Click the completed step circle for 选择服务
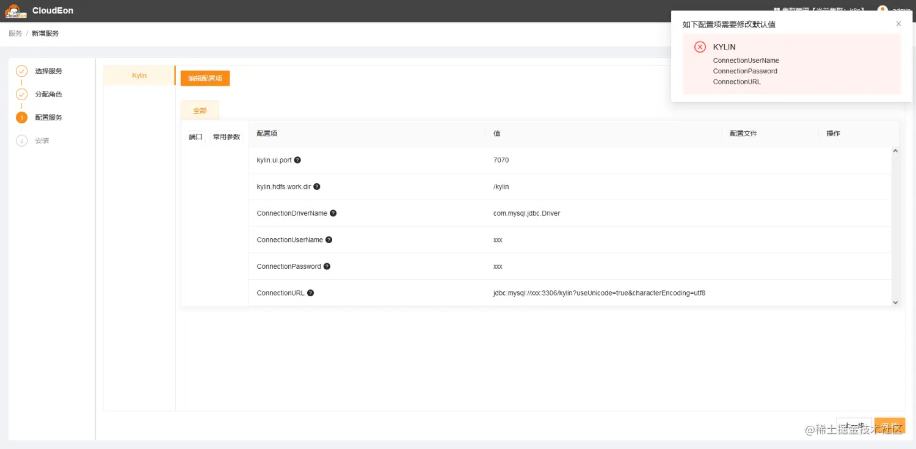916x449 pixels. pos(21,71)
